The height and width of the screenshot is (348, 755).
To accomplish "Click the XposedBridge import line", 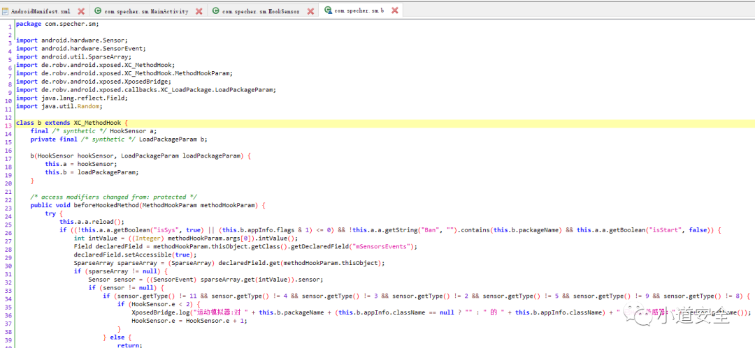I will (94, 81).
